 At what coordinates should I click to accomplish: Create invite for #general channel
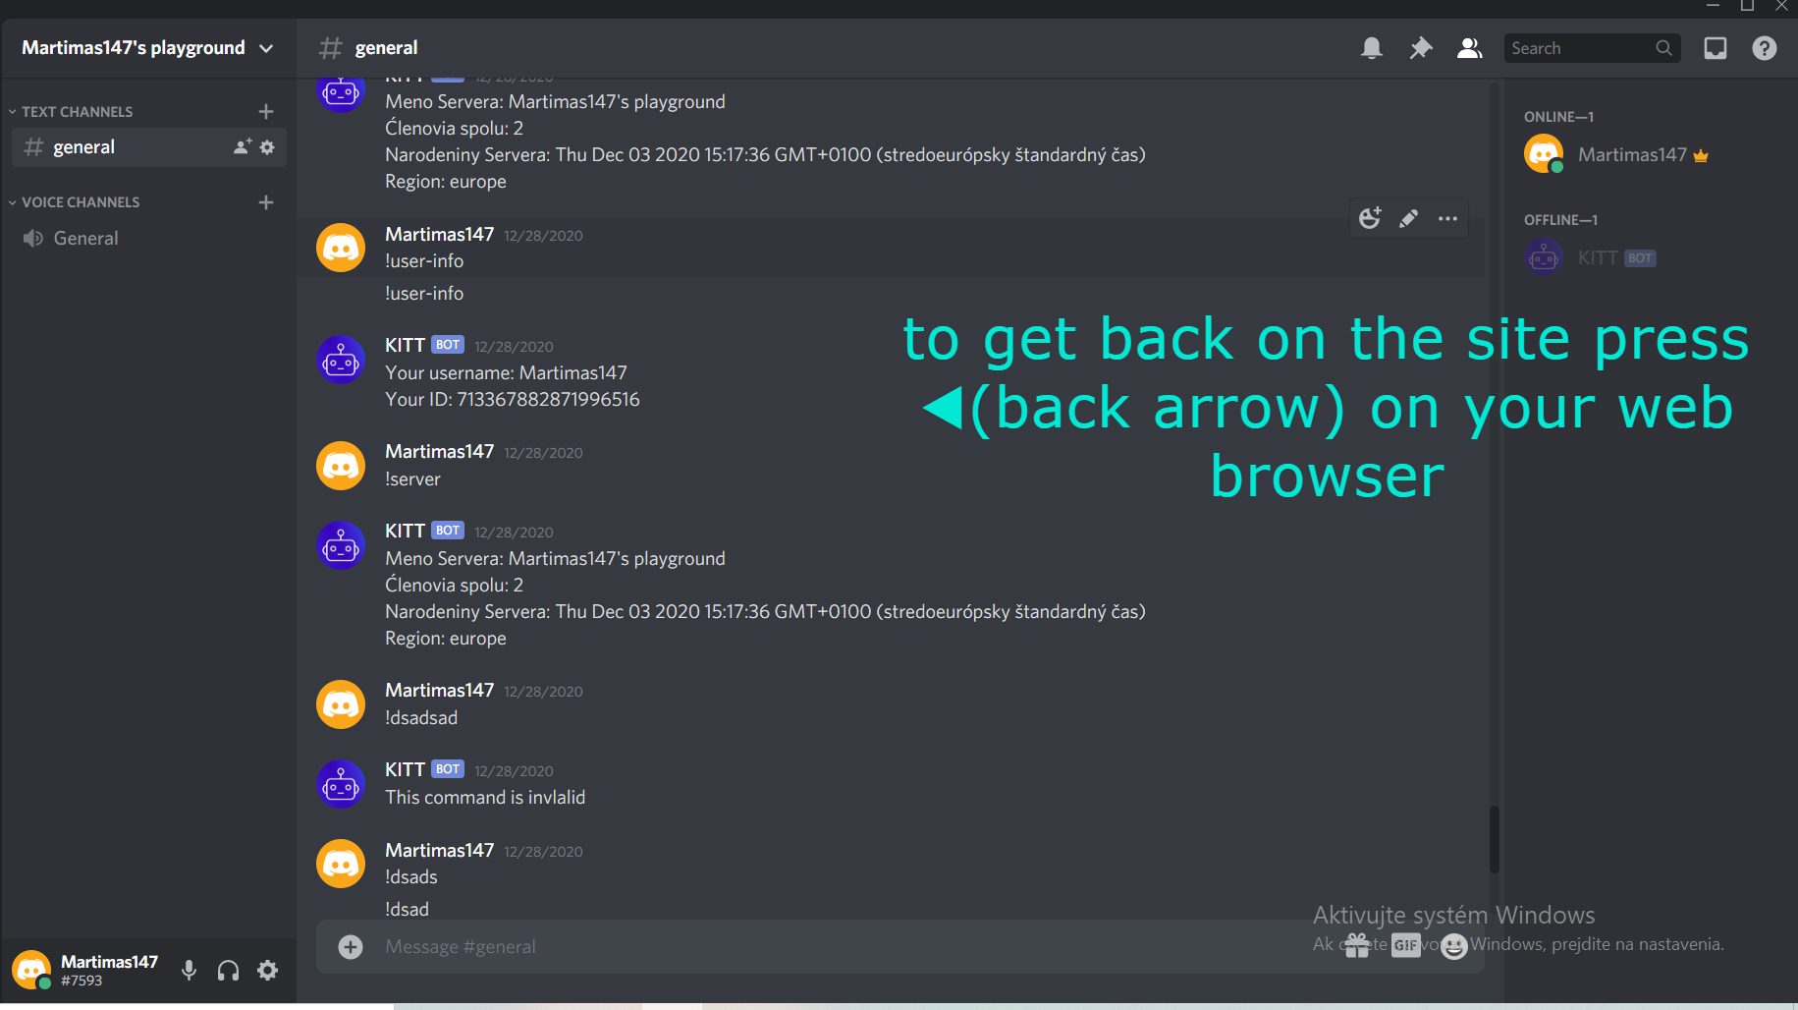point(243,147)
